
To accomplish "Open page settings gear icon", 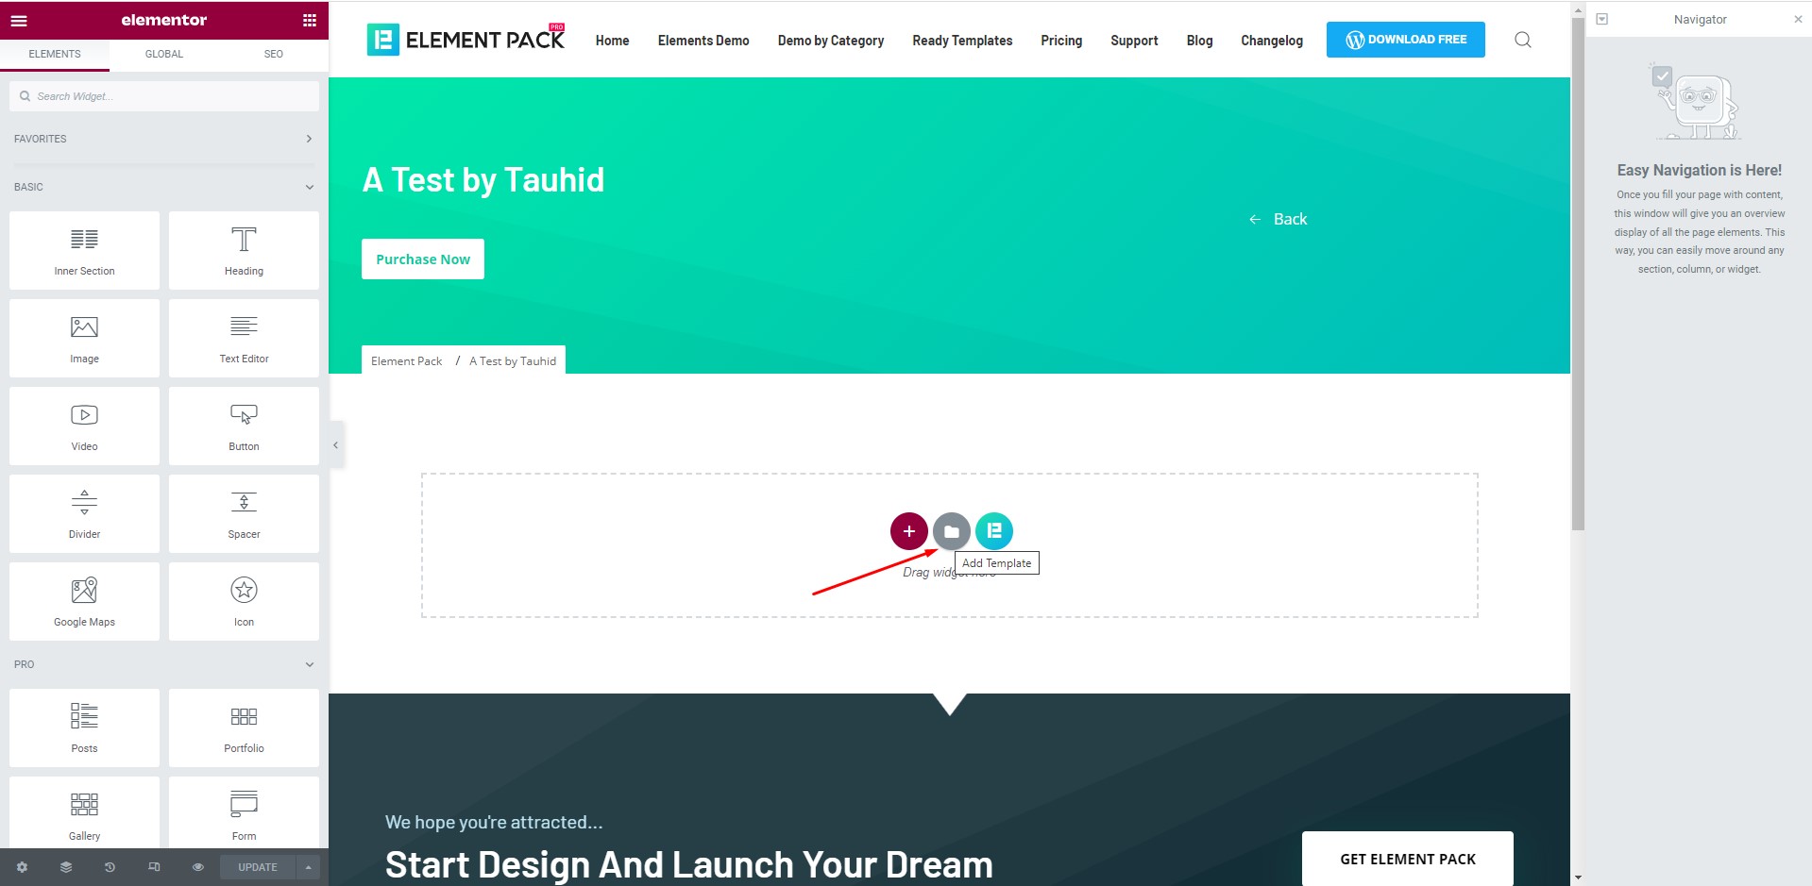I will click(x=22, y=867).
